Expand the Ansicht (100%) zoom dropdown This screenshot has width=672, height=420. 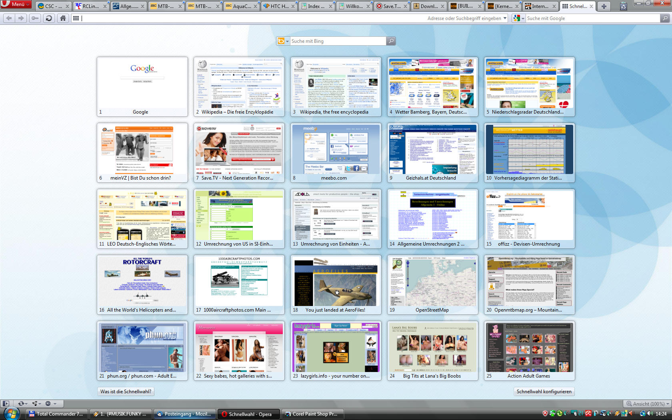[x=667, y=404]
